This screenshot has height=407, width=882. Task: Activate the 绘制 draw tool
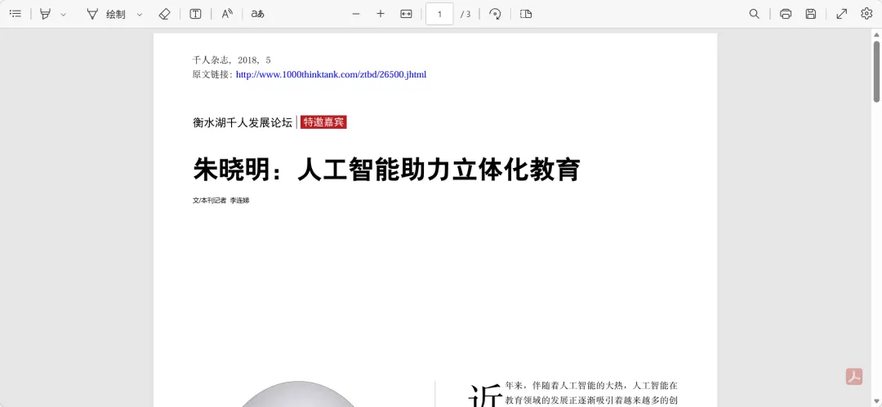[106, 14]
